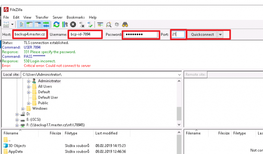The height and width of the screenshot is (154, 263).
Task: Toggle local directory tree display
Action: pyautogui.click(x=30, y=25)
